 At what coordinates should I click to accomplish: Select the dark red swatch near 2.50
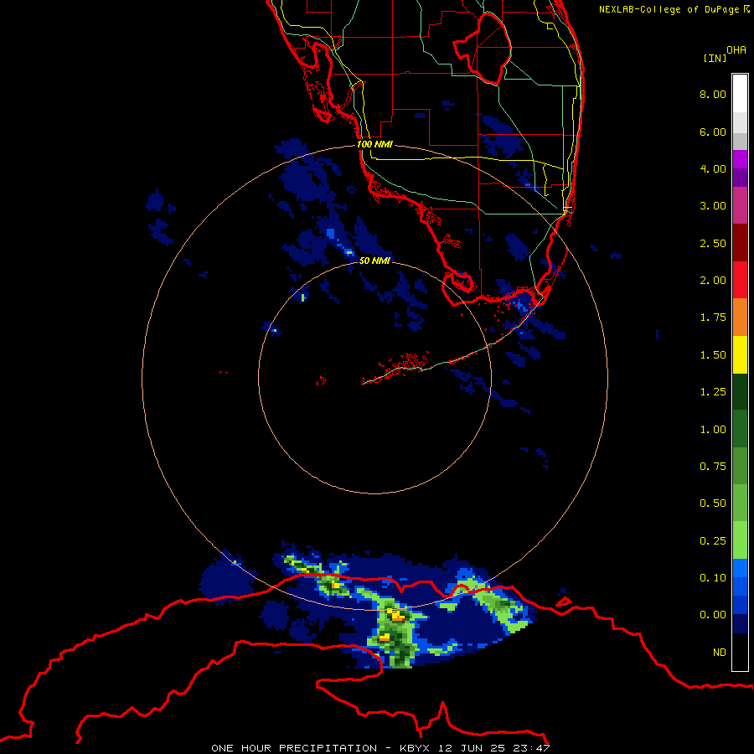[740, 243]
